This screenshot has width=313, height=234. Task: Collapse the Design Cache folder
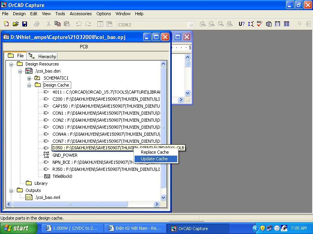tap(29, 85)
